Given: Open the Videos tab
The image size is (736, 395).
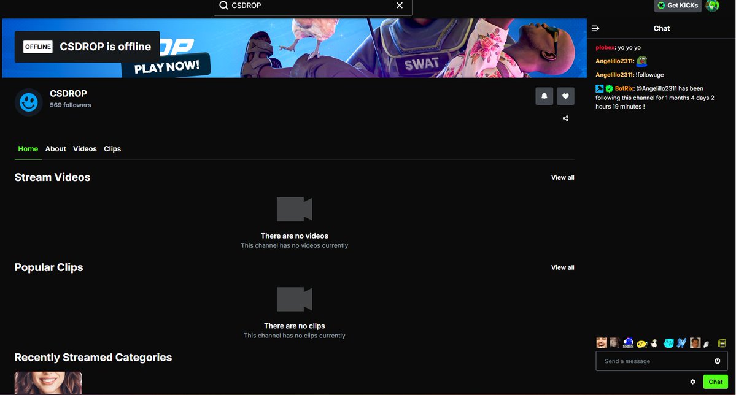Looking at the screenshot, I should 85,148.
